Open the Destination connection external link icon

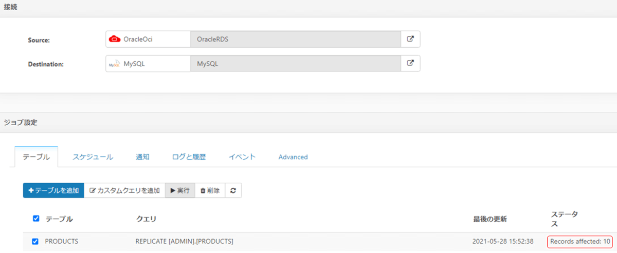click(x=410, y=64)
